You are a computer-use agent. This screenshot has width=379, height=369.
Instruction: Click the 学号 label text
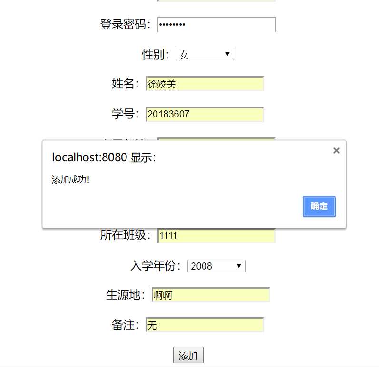pyautogui.click(x=125, y=114)
